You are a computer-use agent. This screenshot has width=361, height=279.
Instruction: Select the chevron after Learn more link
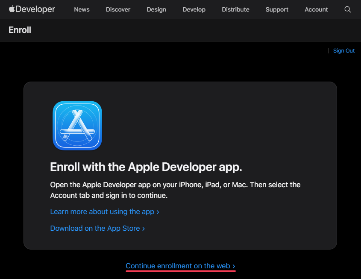(157, 211)
